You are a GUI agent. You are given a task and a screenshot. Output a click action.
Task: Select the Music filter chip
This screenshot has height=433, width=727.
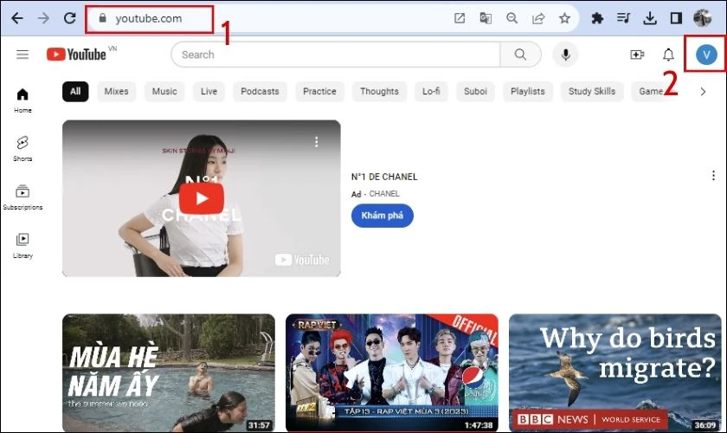click(x=164, y=92)
